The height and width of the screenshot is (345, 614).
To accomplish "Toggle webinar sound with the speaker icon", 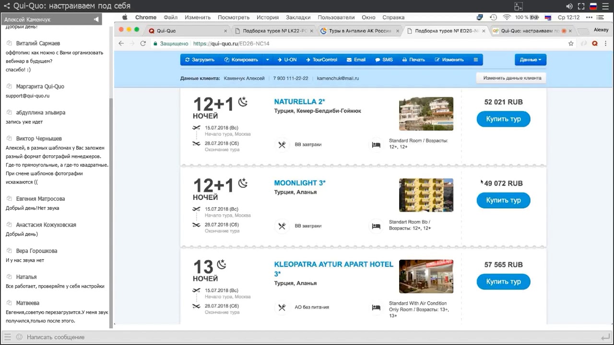I will click(569, 6).
